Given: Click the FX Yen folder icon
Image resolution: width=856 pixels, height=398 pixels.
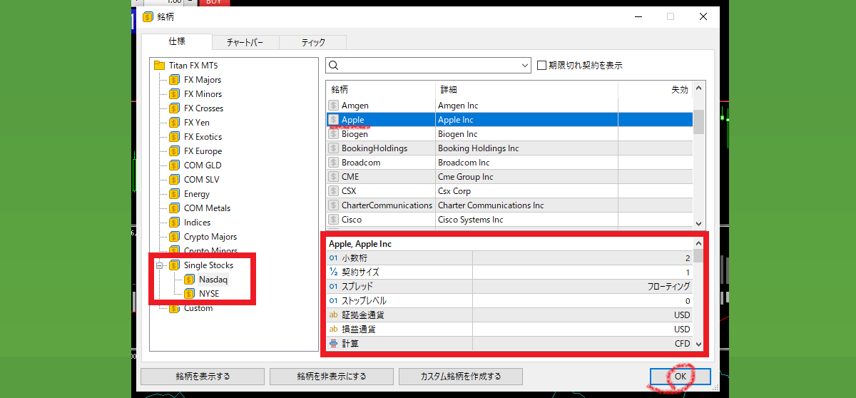Looking at the screenshot, I should 174,123.
